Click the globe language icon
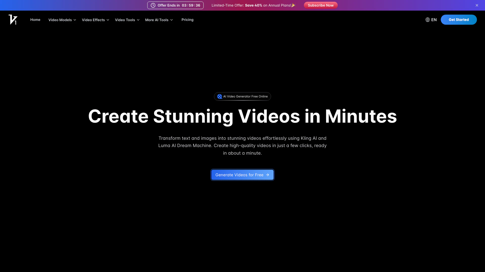 [427, 20]
